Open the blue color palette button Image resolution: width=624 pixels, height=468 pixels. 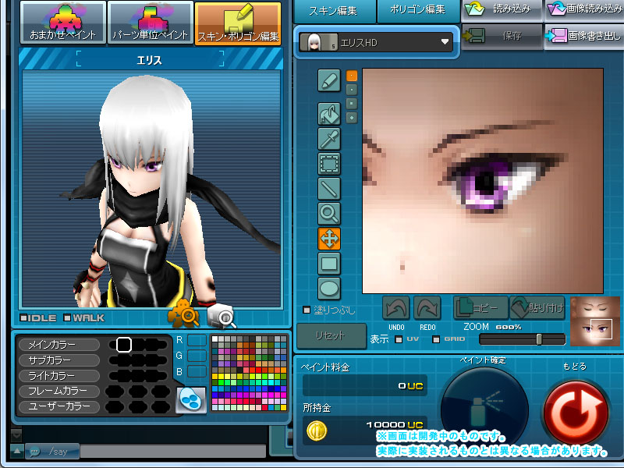(x=191, y=400)
